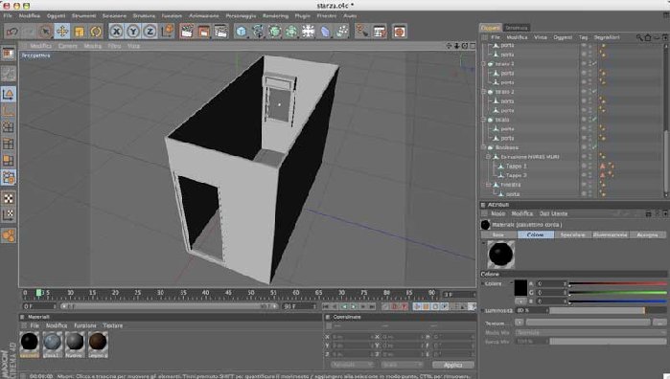
Task: Activate the Scale tool
Action: [x=79, y=32]
